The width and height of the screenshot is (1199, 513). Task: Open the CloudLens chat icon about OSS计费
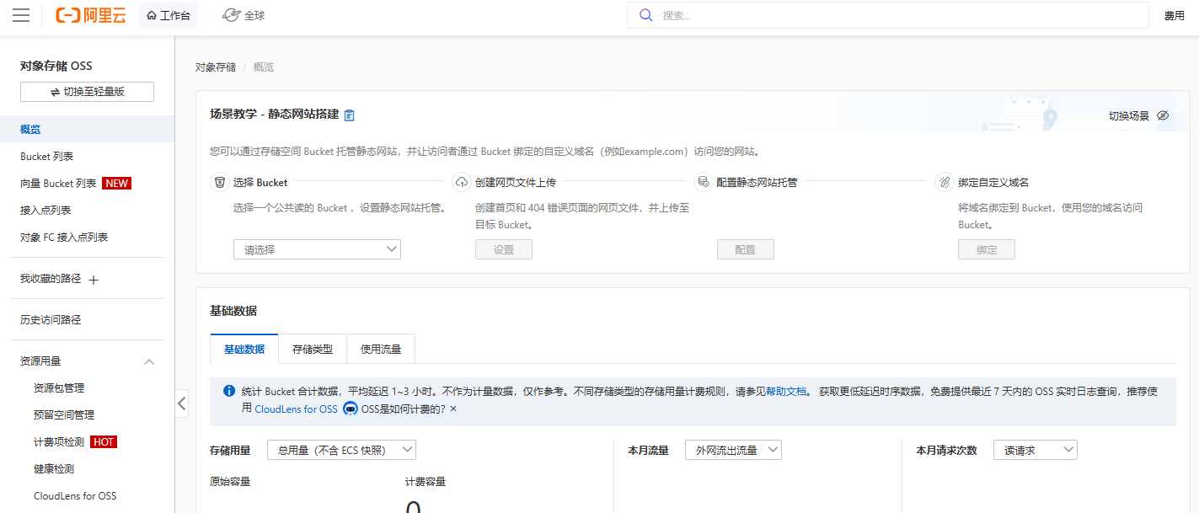[x=351, y=409]
